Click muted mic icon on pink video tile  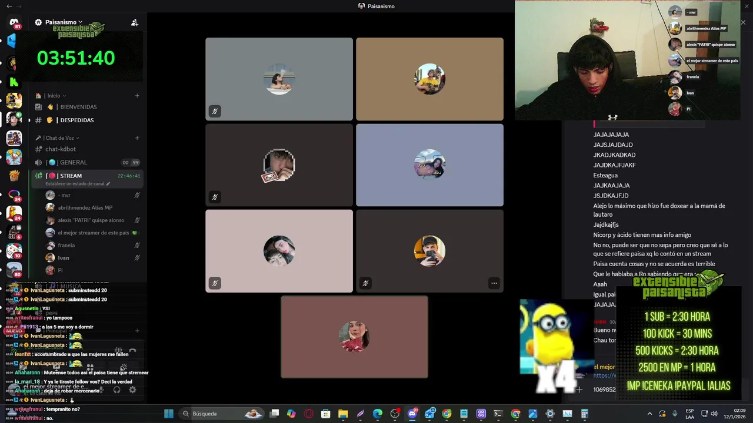click(x=215, y=283)
